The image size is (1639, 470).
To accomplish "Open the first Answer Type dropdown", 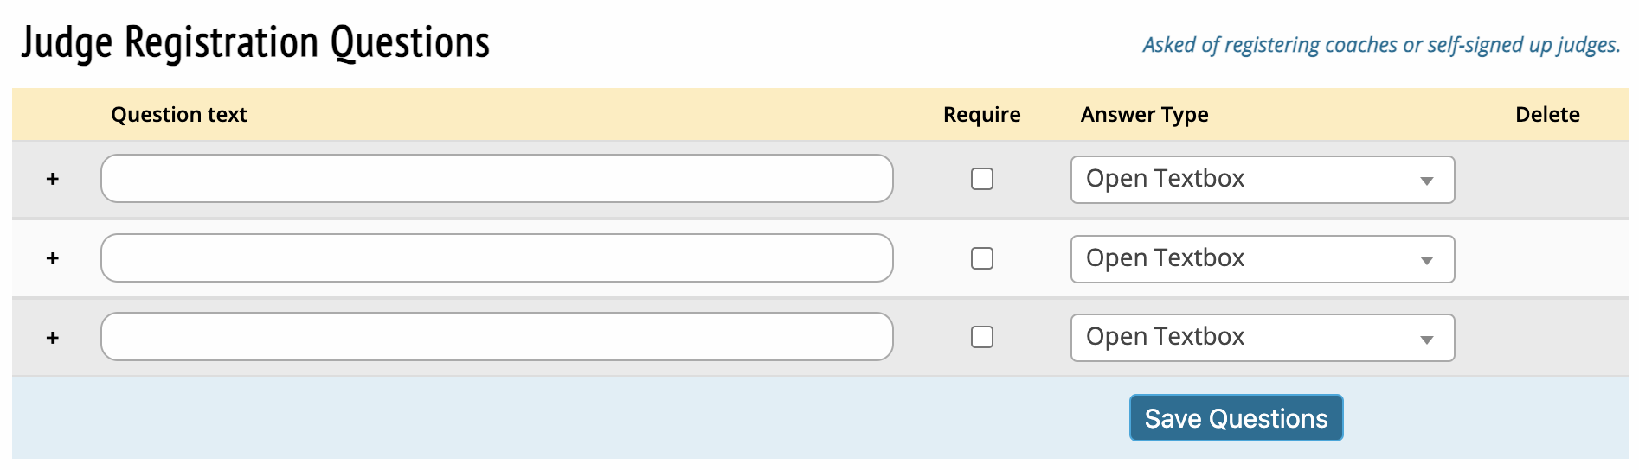I will pyautogui.click(x=1262, y=180).
